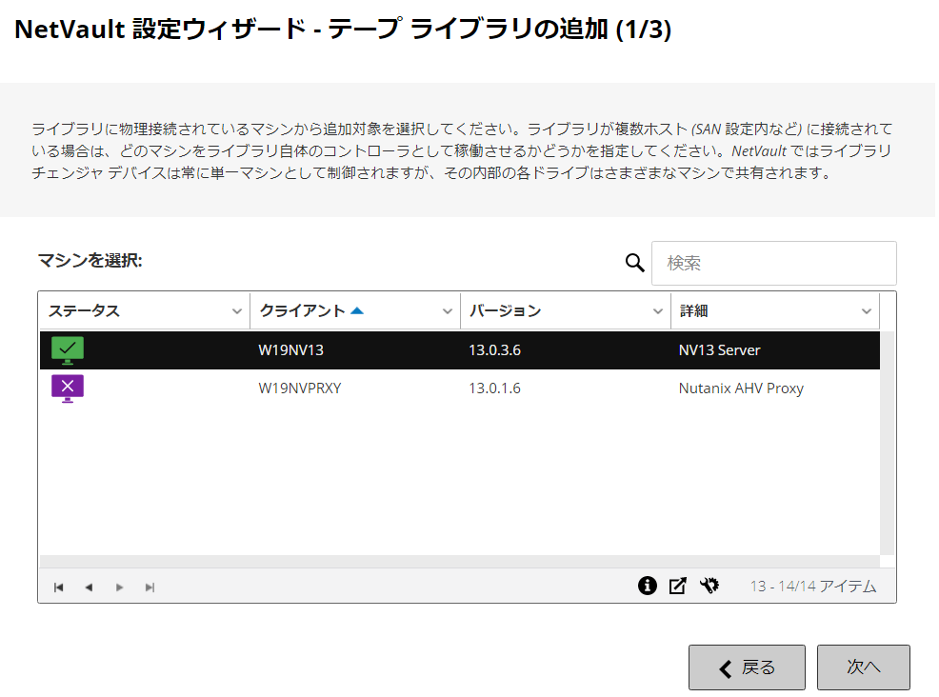Screen dimensions: 939x697
Task: Sort by the ステータス column header
Action: coord(84,311)
